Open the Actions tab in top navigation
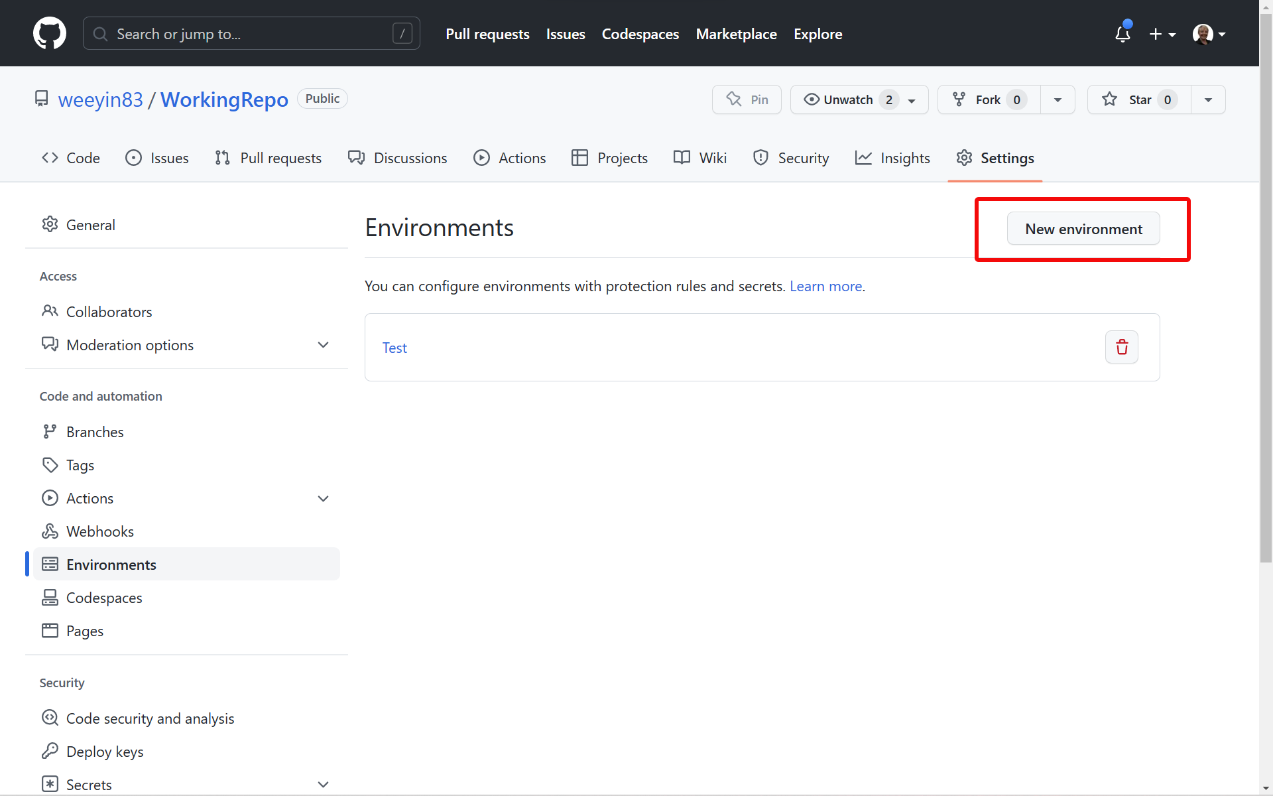 click(x=511, y=158)
